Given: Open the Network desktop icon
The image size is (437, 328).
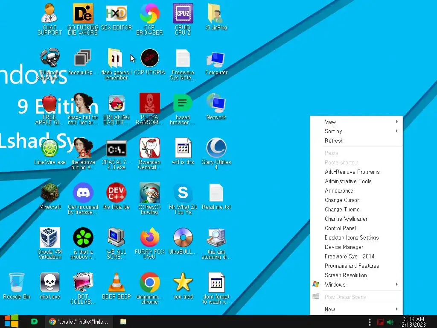Looking at the screenshot, I should click(216, 107).
